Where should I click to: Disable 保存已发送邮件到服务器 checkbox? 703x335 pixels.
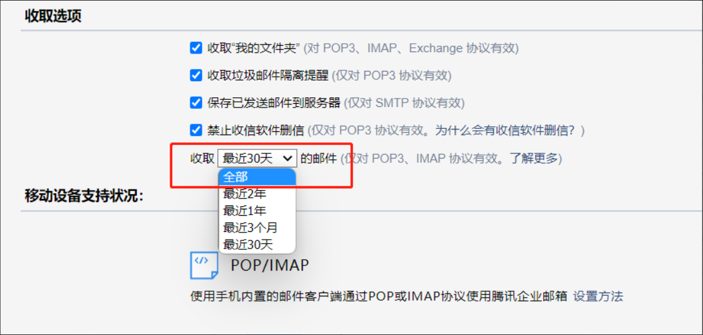[196, 102]
